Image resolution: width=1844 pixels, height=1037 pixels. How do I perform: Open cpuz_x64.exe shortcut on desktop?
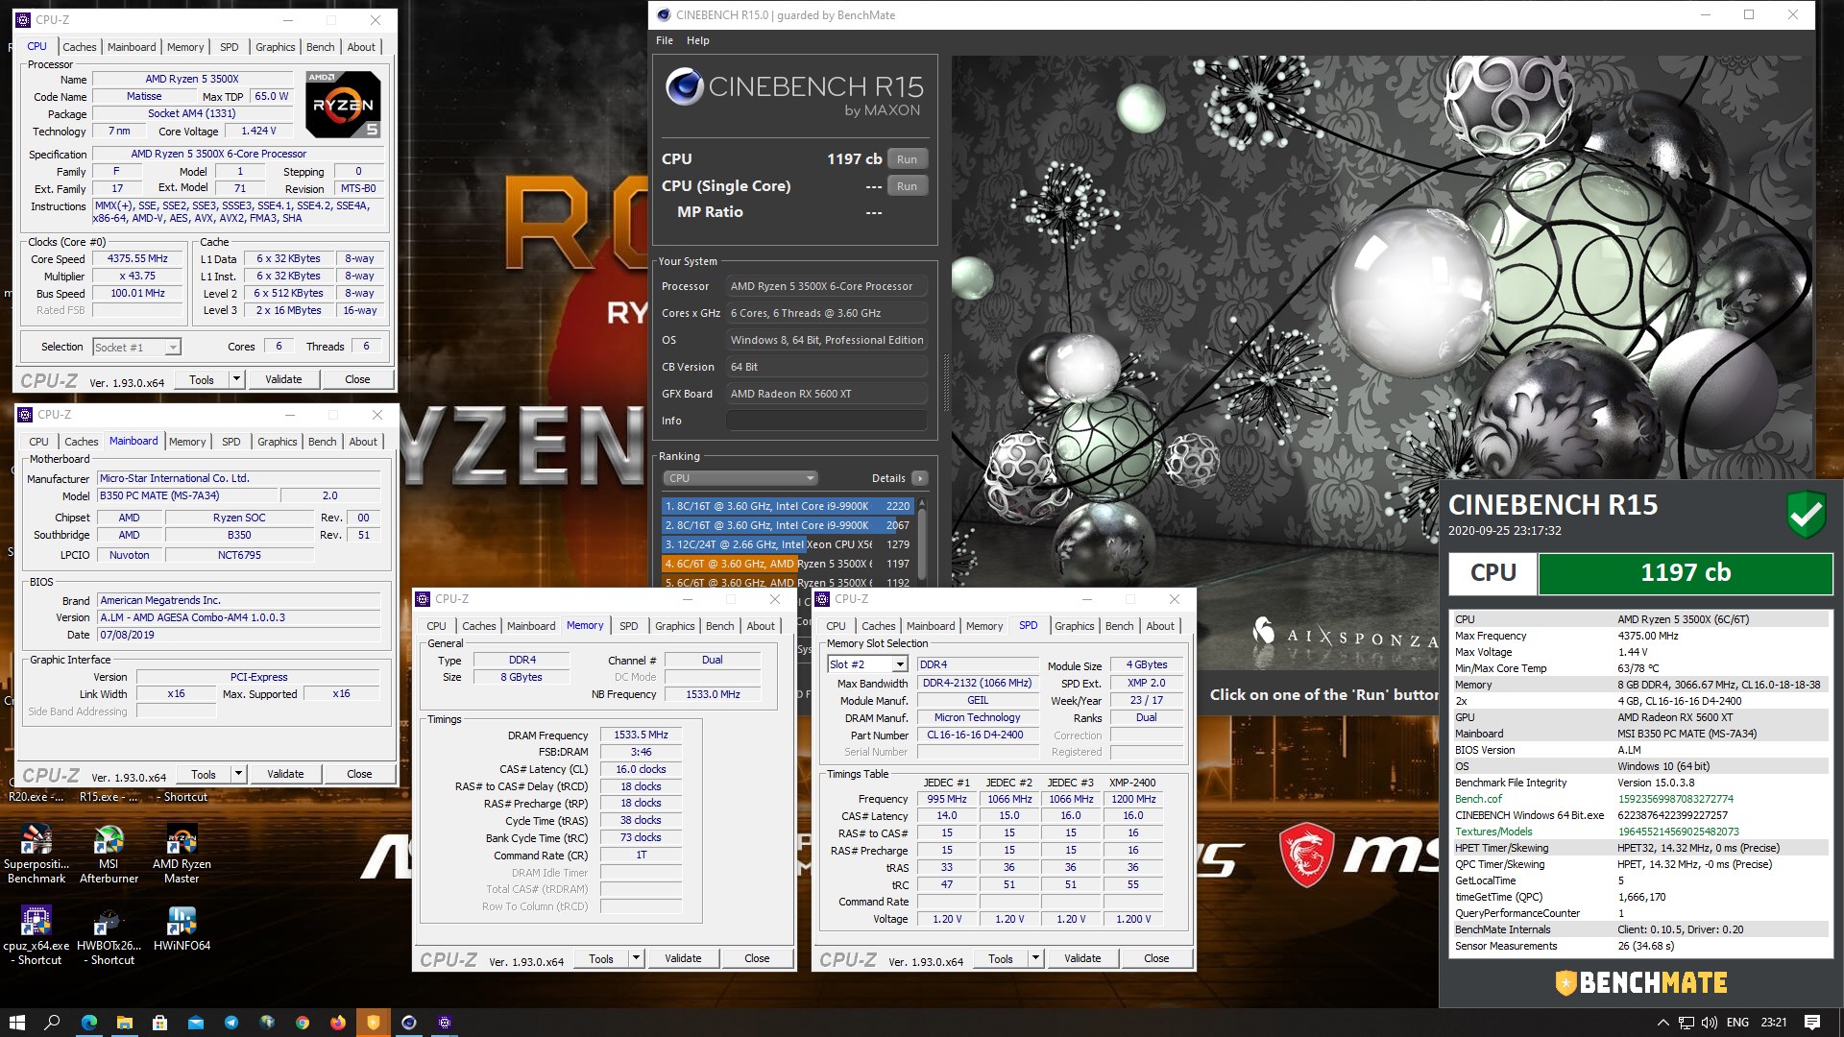[x=36, y=935]
